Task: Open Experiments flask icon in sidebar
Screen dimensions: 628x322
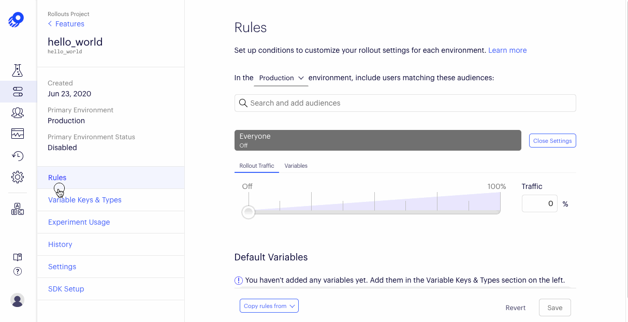Action: [18, 70]
